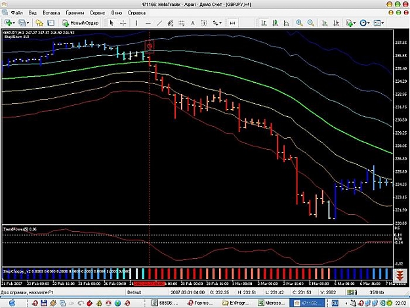
Task: Switch to the Microso... Excel window
Action: click(272, 303)
